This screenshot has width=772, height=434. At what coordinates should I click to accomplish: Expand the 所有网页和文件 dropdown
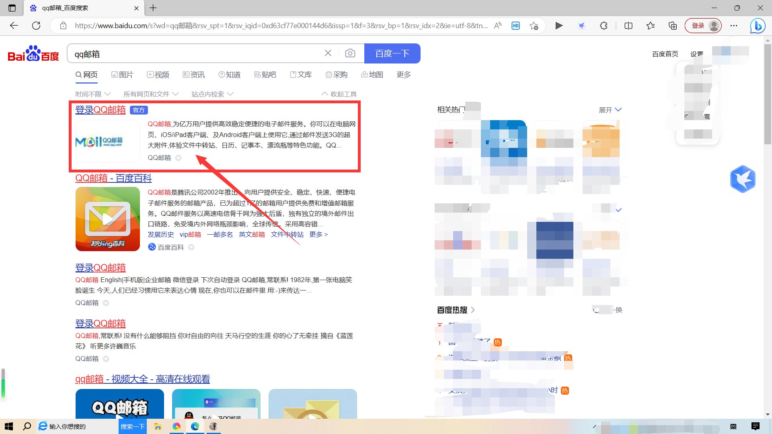[150, 94]
